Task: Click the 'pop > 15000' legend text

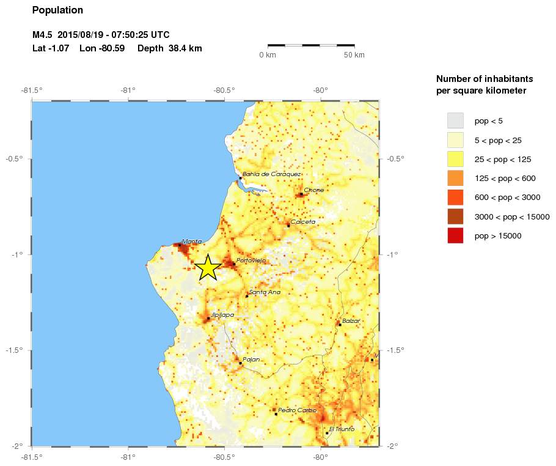Action: pyautogui.click(x=498, y=236)
